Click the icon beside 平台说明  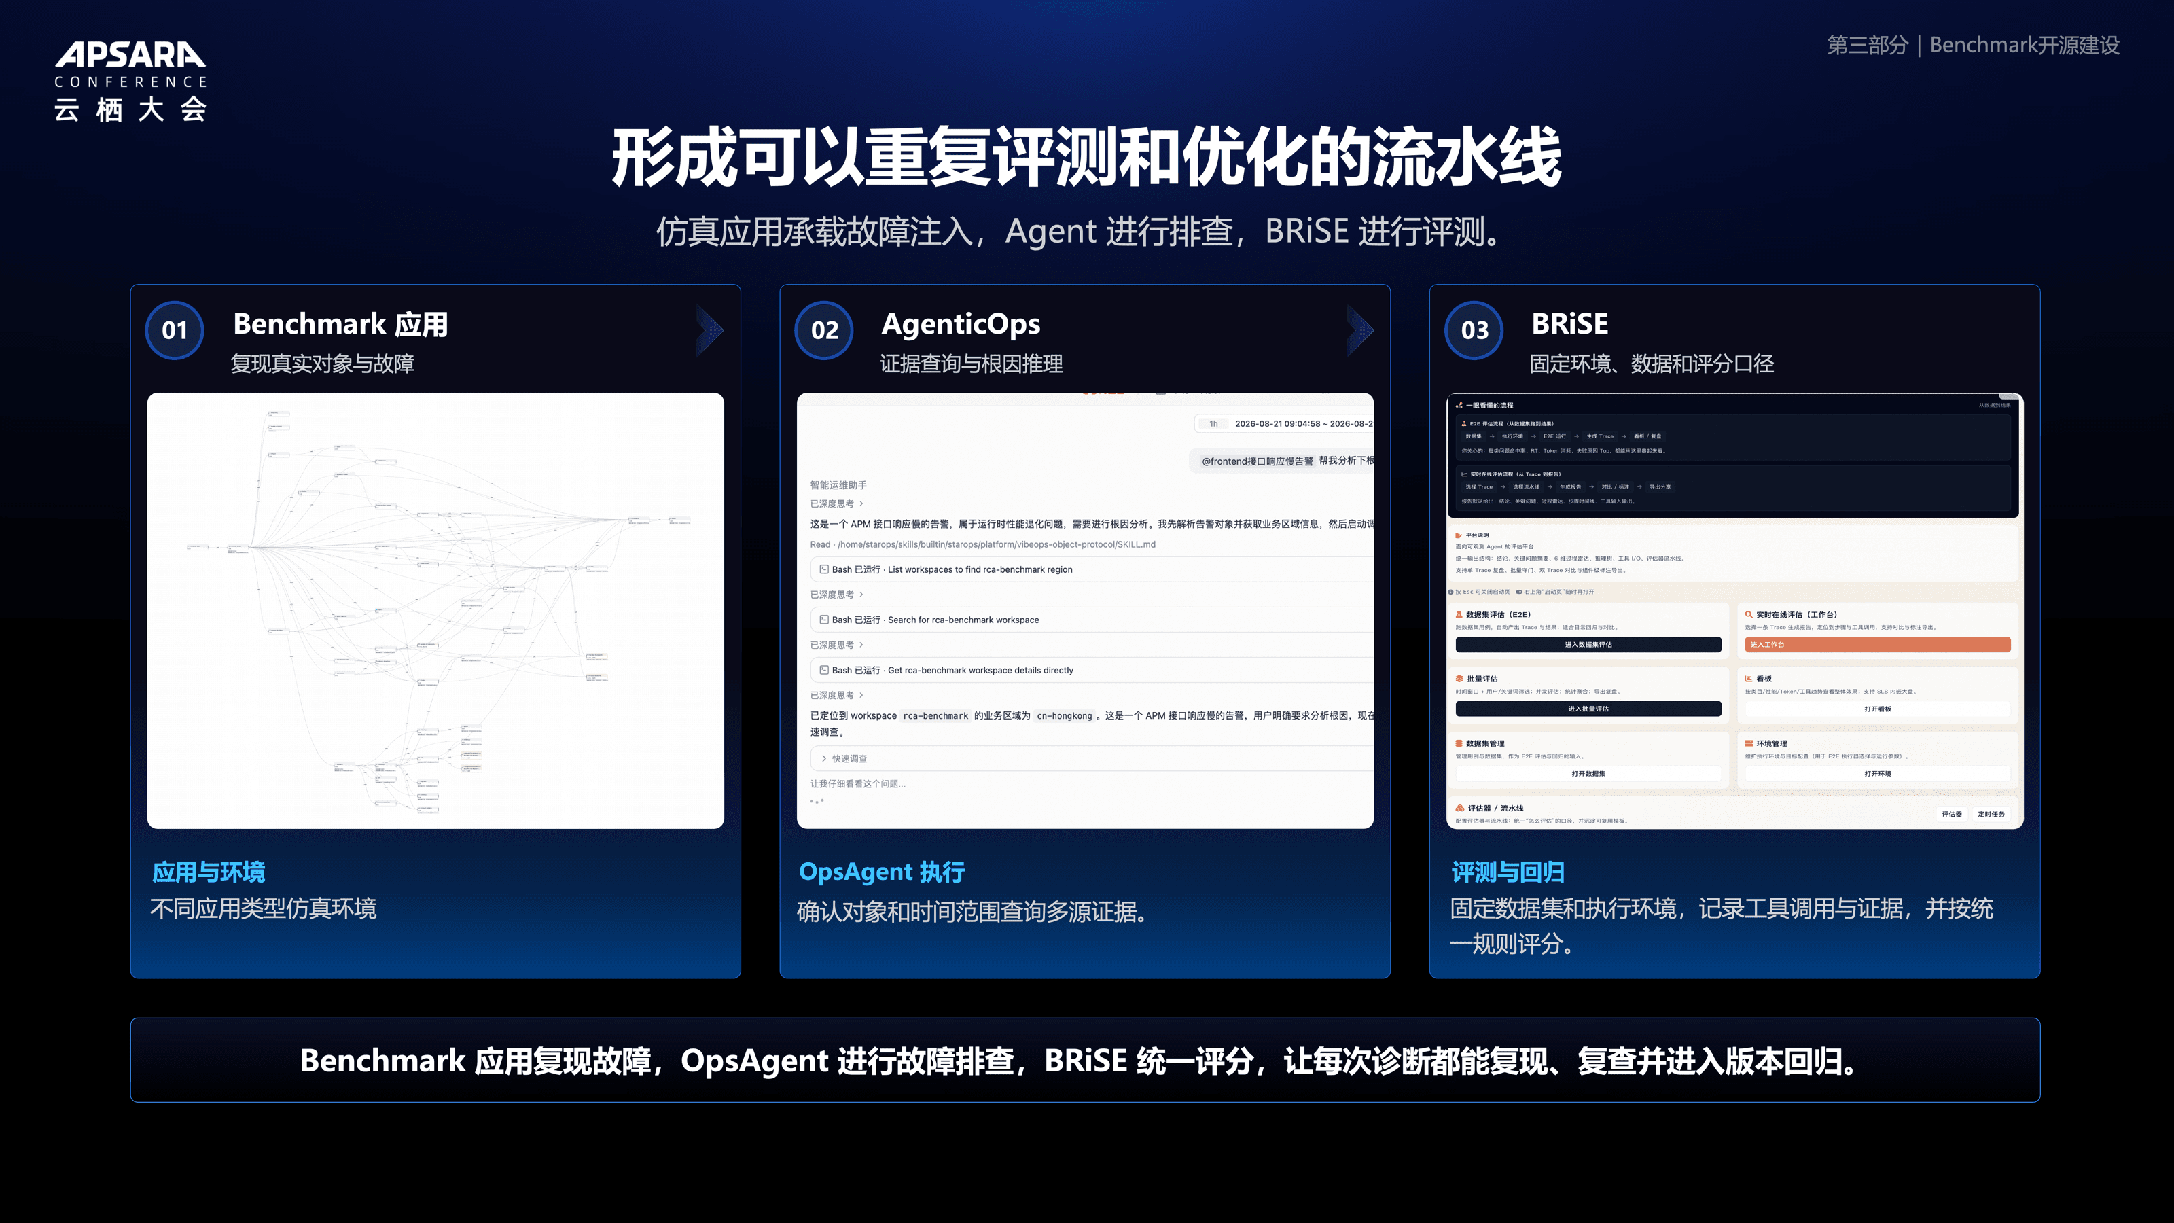pyautogui.click(x=1459, y=535)
